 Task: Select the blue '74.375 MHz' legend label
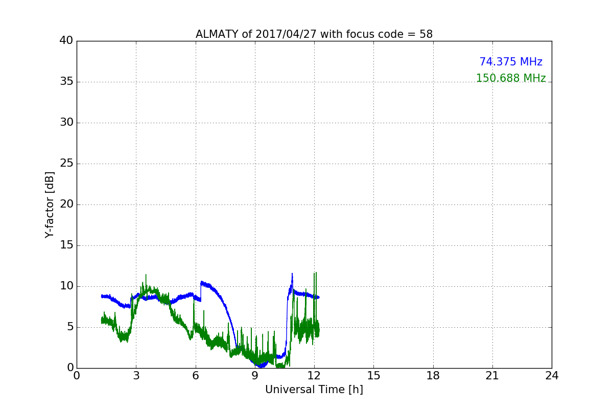pyautogui.click(x=511, y=62)
